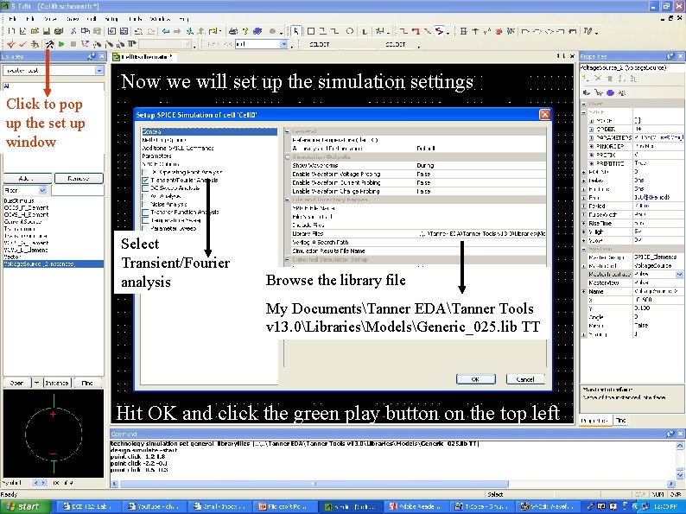Start simulation with the green play icon
The image size is (686, 514).
[x=61, y=44]
